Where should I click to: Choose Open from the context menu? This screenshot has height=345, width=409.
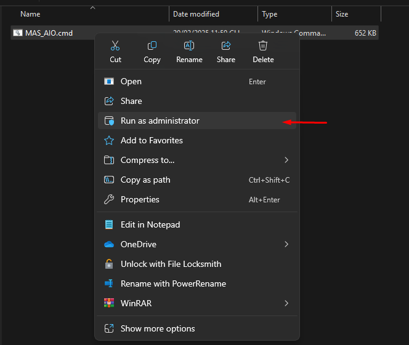tap(131, 81)
